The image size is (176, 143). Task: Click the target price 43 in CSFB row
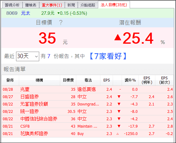click(73, 126)
